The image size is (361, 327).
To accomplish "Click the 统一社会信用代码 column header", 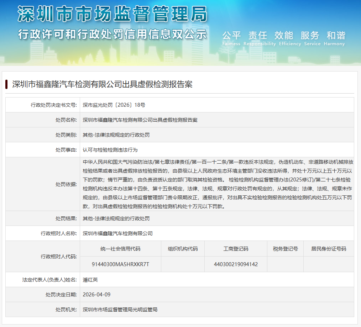I will pyautogui.click(x=120, y=249).
